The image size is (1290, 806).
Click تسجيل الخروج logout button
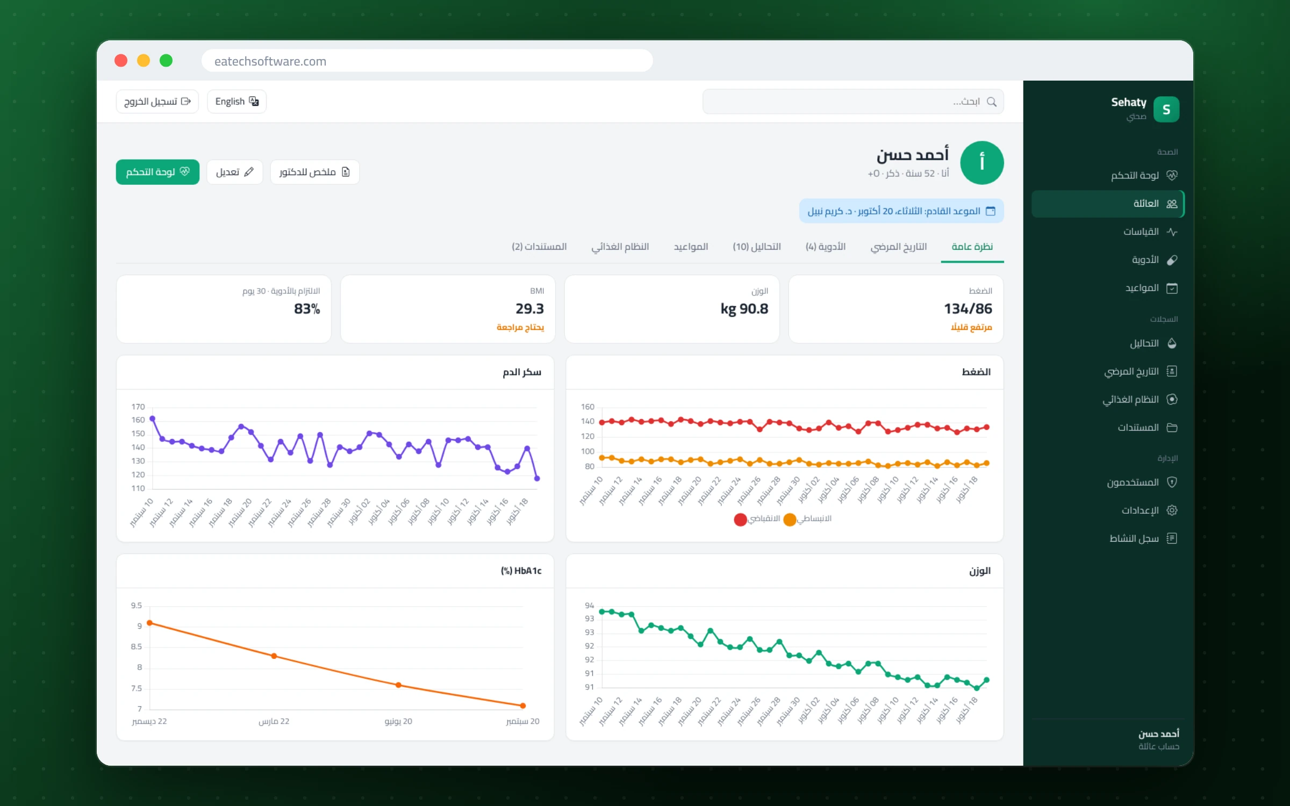pyautogui.click(x=157, y=102)
